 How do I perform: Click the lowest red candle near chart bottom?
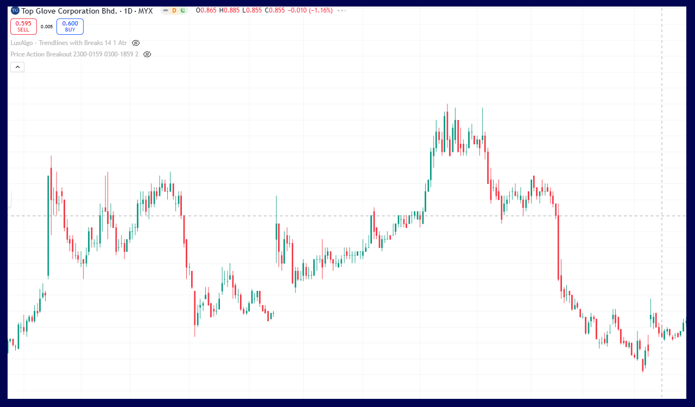(643, 364)
